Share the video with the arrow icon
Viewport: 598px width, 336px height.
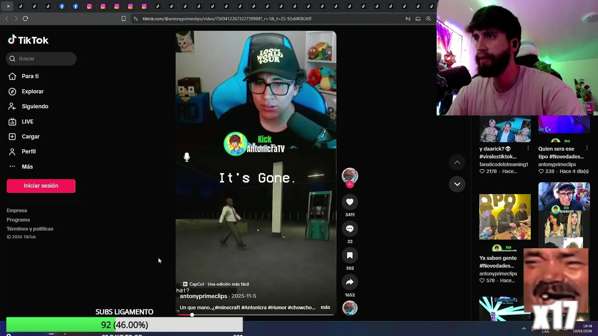click(349, 282)
